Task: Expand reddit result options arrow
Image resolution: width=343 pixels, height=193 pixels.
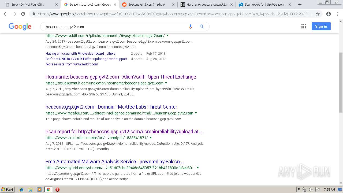Action: (167, 36)
